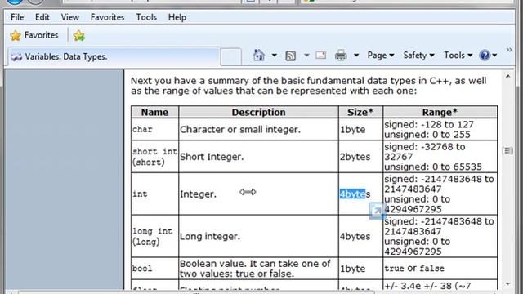
Task: Click the short int (short) cell
Action: pyautogui.click(x=154, y=157)
